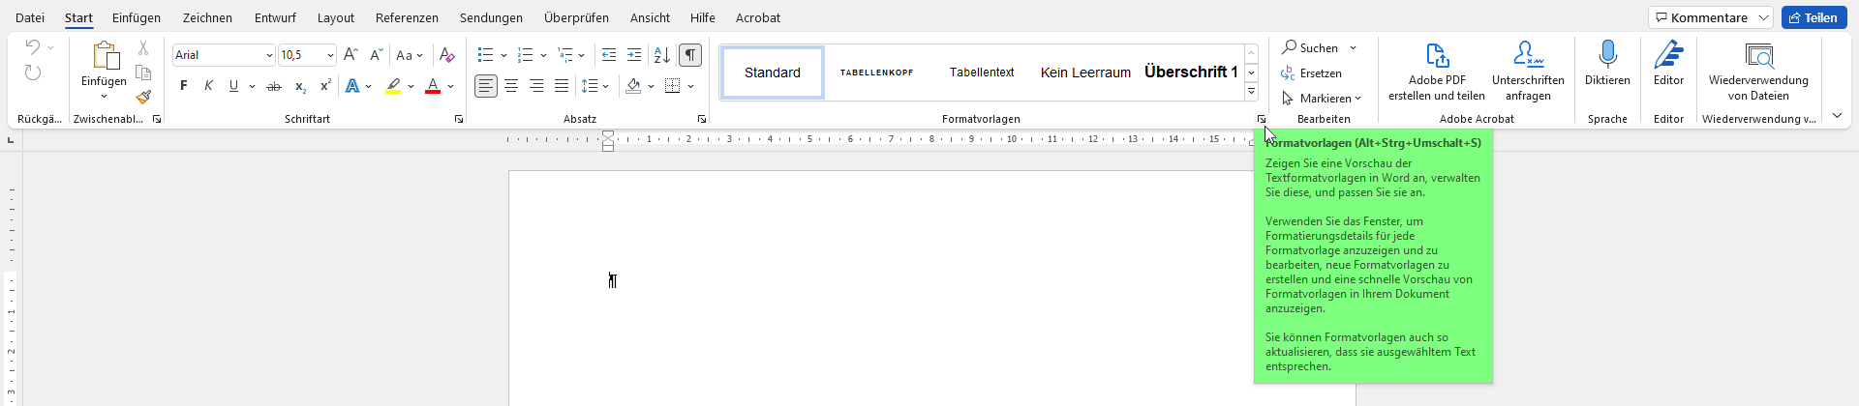Switch to Überprüfen tab

(576, 17)
